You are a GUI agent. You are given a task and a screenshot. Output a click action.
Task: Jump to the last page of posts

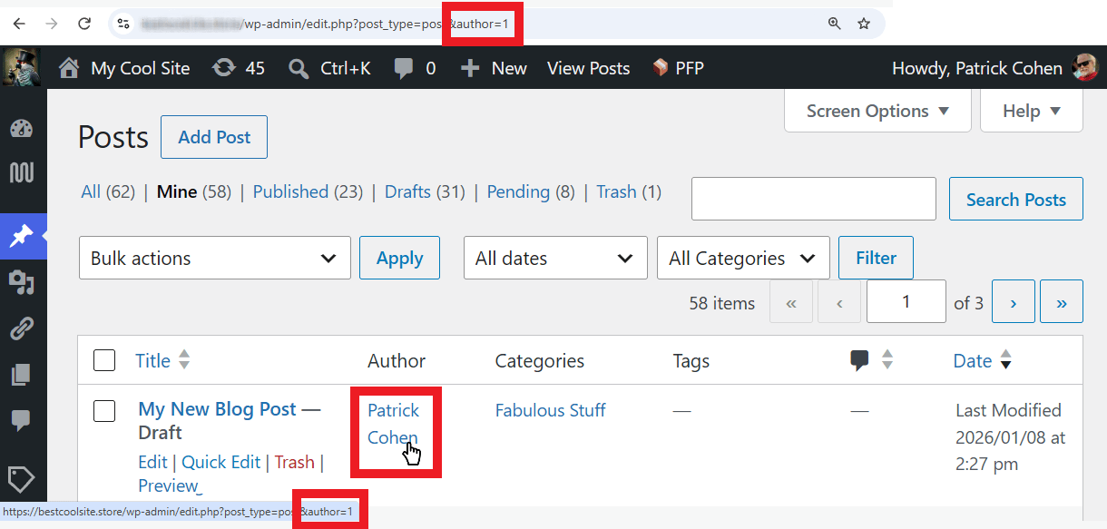(x=1062, y=302)
